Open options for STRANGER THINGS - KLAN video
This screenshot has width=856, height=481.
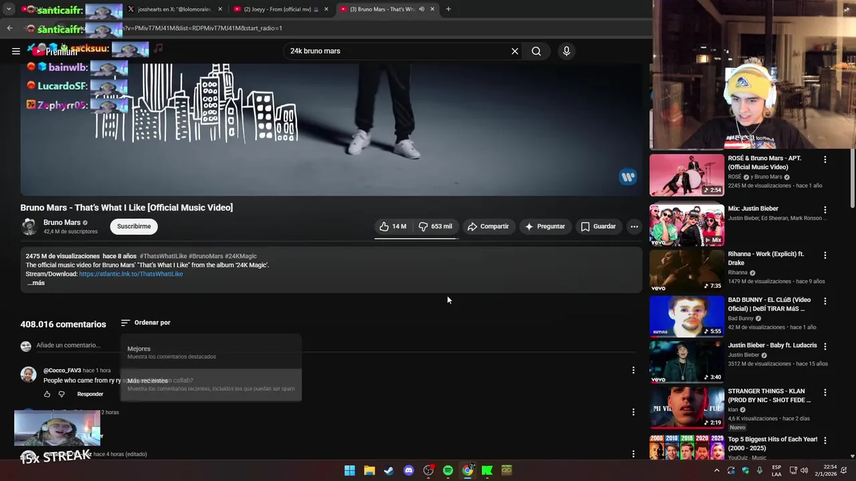[x=825, y=392]
